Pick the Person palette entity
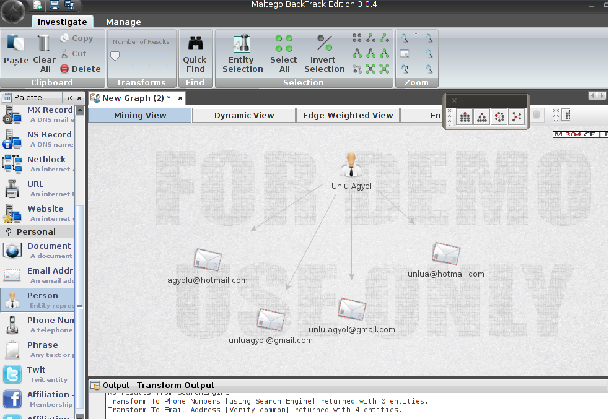This screenshot has width=609, height=419. 38,300
